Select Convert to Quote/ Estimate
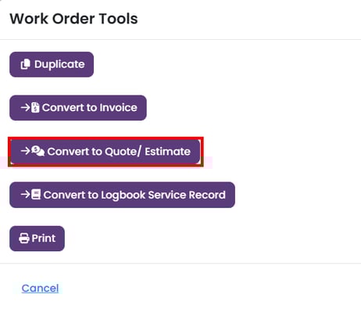The image size is (361, 309). tap(105, 152)
